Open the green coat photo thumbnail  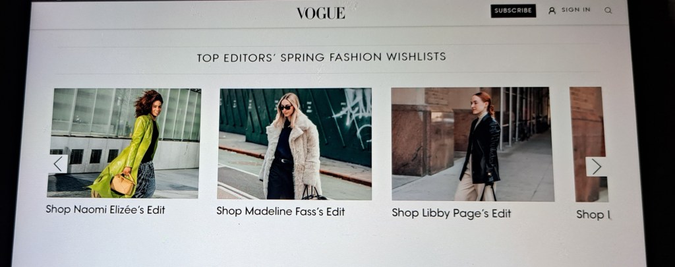[x=123, y=143]
